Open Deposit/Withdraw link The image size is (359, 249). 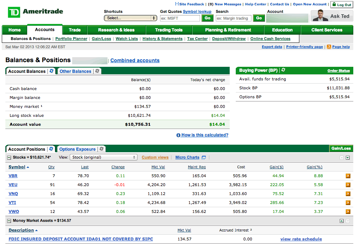click(x=229, y=39)
